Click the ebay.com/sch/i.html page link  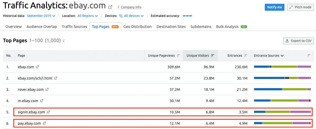click(35, 78)
